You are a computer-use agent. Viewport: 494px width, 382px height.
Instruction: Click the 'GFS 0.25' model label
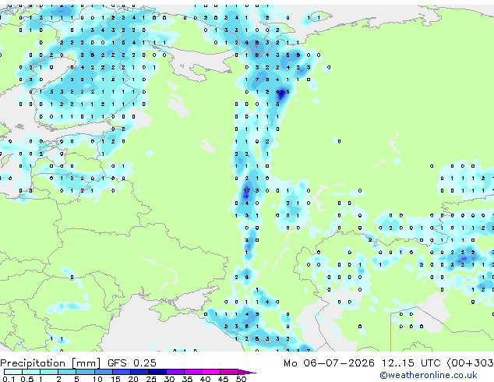(x=132, y=363)
